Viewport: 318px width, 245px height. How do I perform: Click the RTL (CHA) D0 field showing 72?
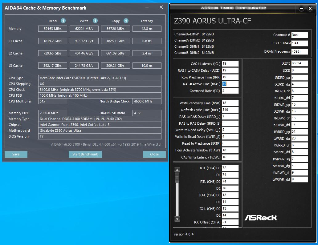point(230,168)
